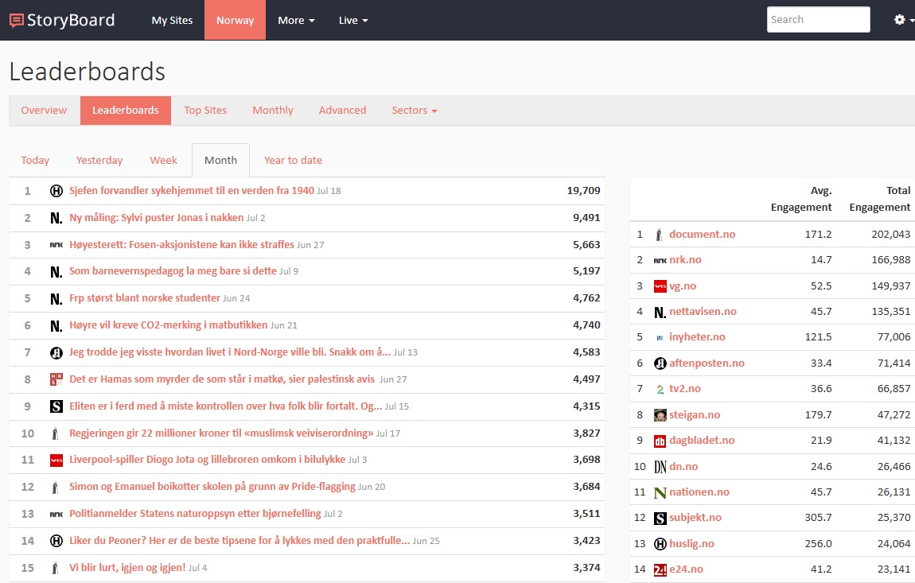Go to My Sites in navbar
The height and width of the screenshot is (583, 915).
pyautogui.click(x=172, y=20)
